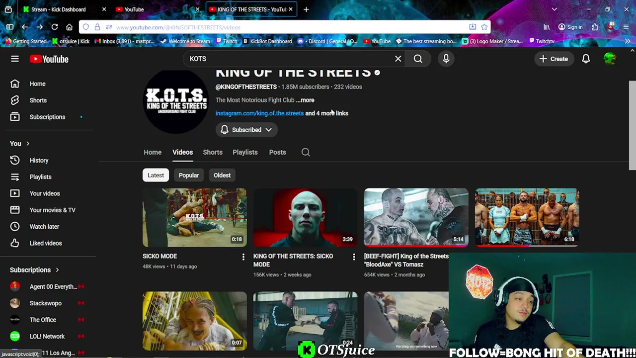This screenshot has height=358, width=636.
Task: Open Twitch bookmark in bookmarks bar
Action: [226, 41]
